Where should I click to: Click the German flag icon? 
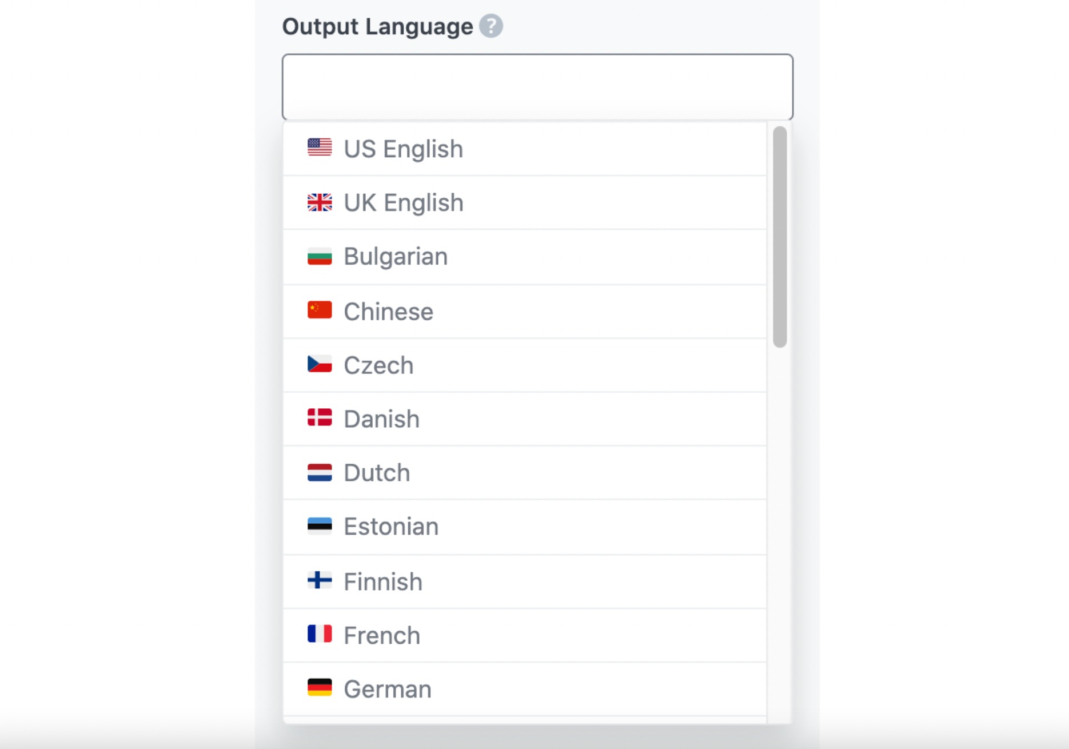(x=319, y=688)
